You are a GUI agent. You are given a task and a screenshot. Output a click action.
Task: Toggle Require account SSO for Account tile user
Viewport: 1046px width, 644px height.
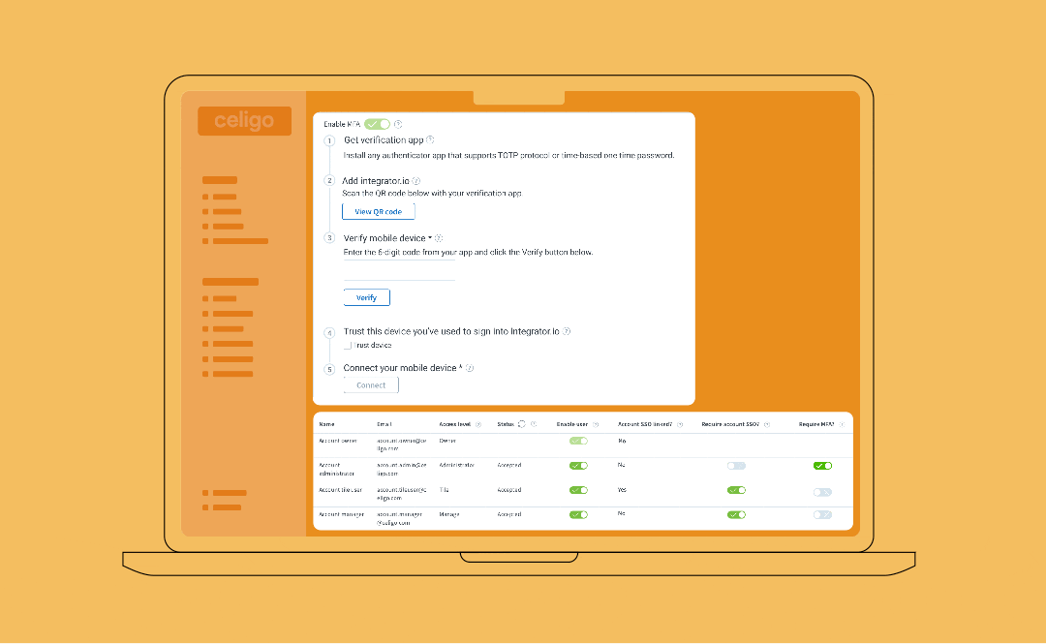click(x=736, y=490)
